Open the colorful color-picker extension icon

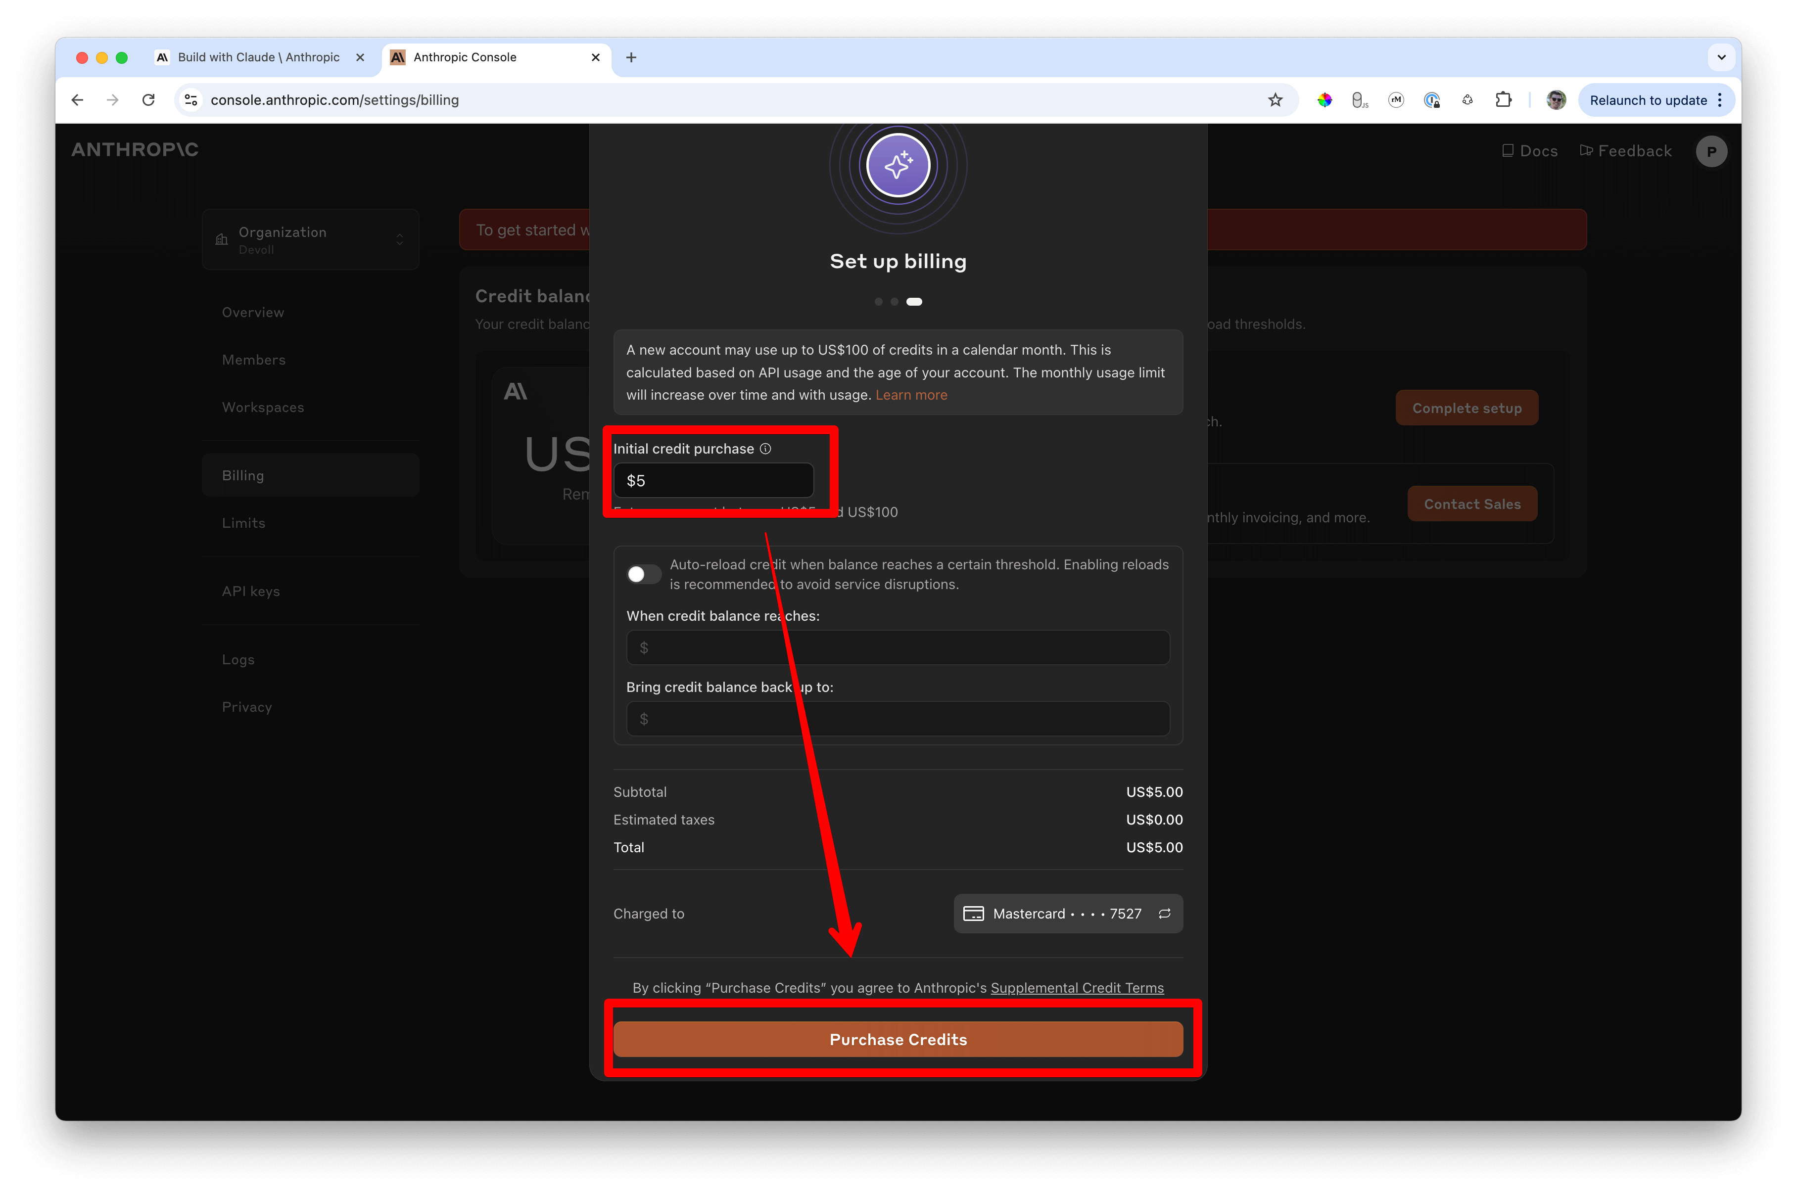1324,100
